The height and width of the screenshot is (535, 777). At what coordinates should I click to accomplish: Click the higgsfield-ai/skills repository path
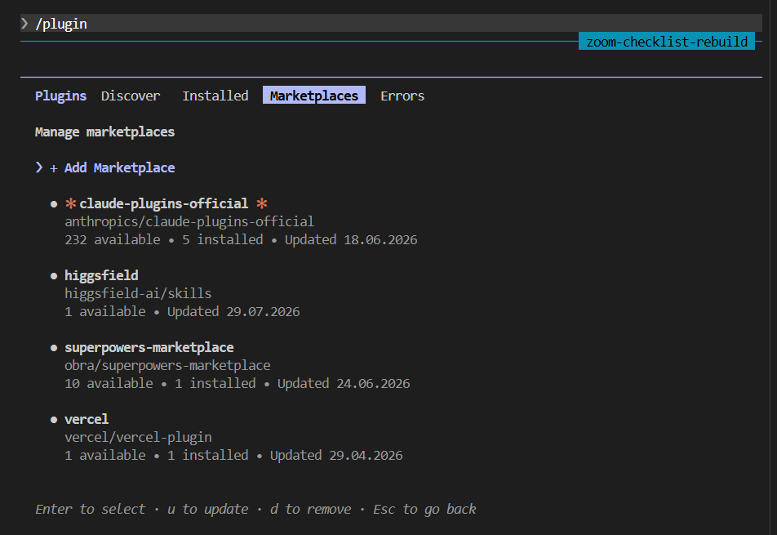[138, 293]
